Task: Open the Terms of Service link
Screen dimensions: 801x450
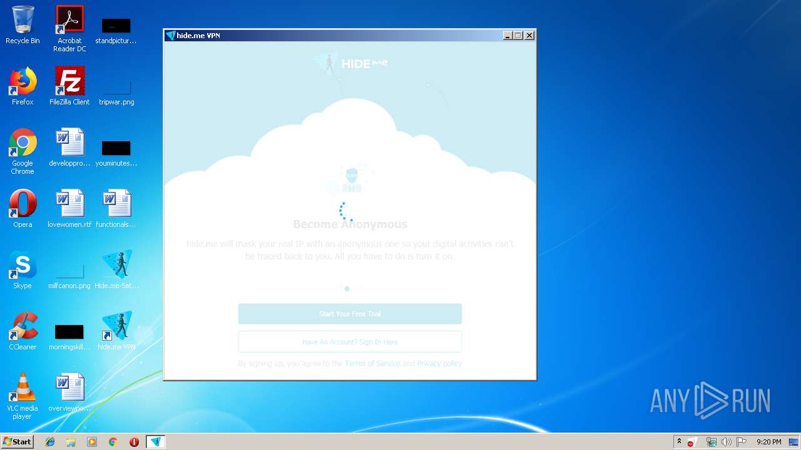Action: 372,364
